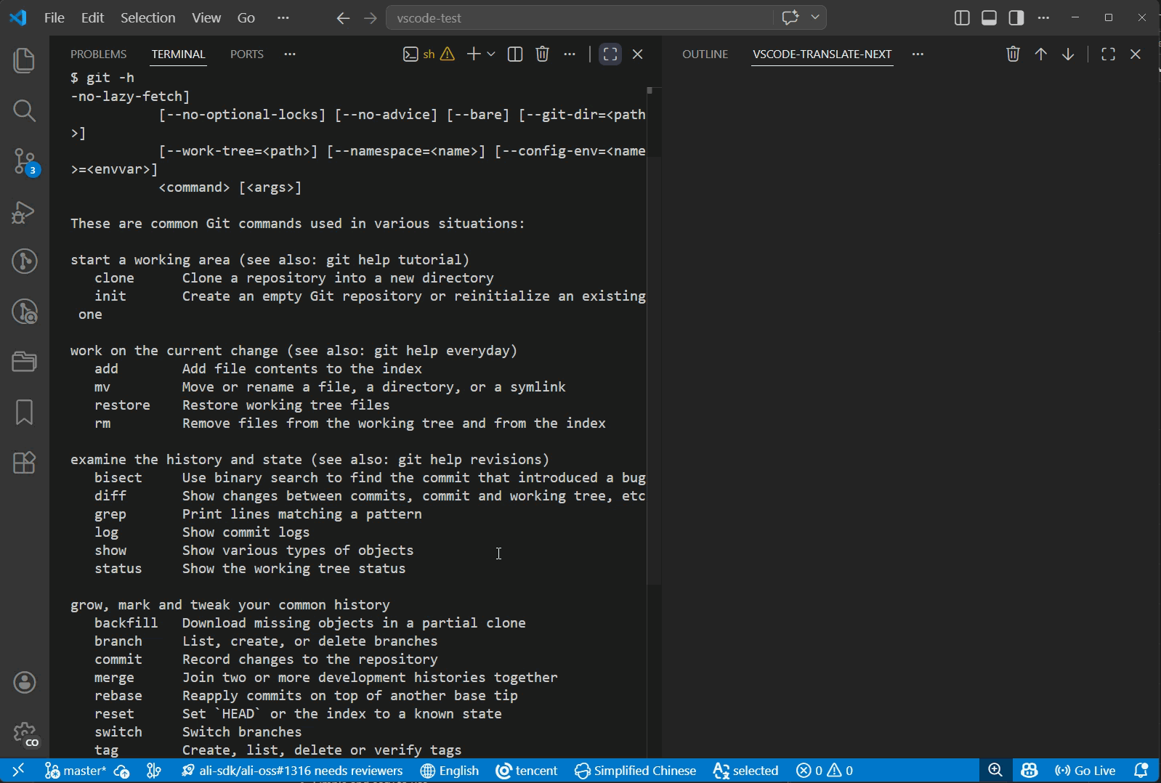Open errors and warnings count in status bar
Viewport: 1161px width, 783px height.
tap(825, 771)
